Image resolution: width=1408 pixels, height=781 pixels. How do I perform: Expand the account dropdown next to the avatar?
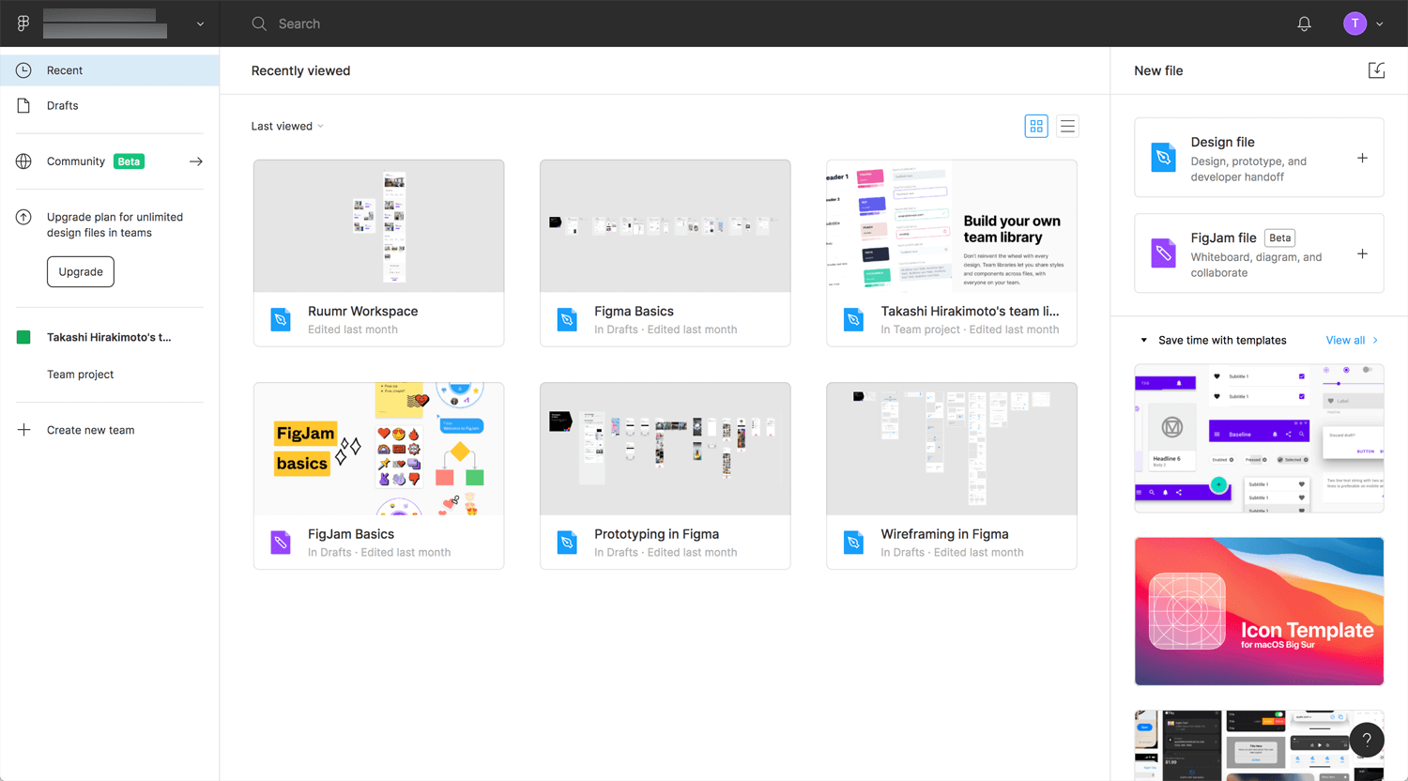pyautogui.click(x=1380, y=24)
